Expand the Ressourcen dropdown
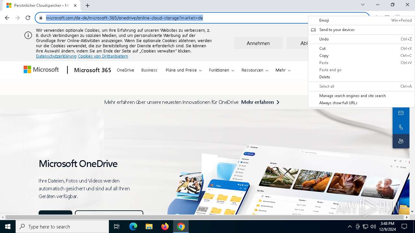 (255, 70)
